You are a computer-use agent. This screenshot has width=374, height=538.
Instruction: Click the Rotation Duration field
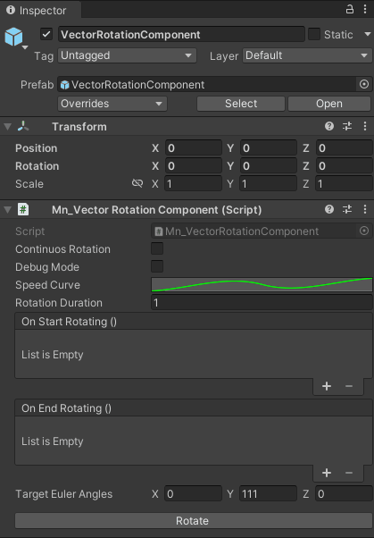pyautogui.click(x=262, y=303)
